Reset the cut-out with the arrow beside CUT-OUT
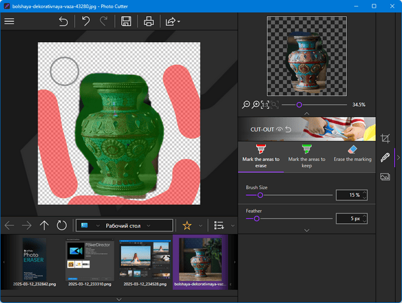This screenshot has width=402, height=303. coord(288,129)
